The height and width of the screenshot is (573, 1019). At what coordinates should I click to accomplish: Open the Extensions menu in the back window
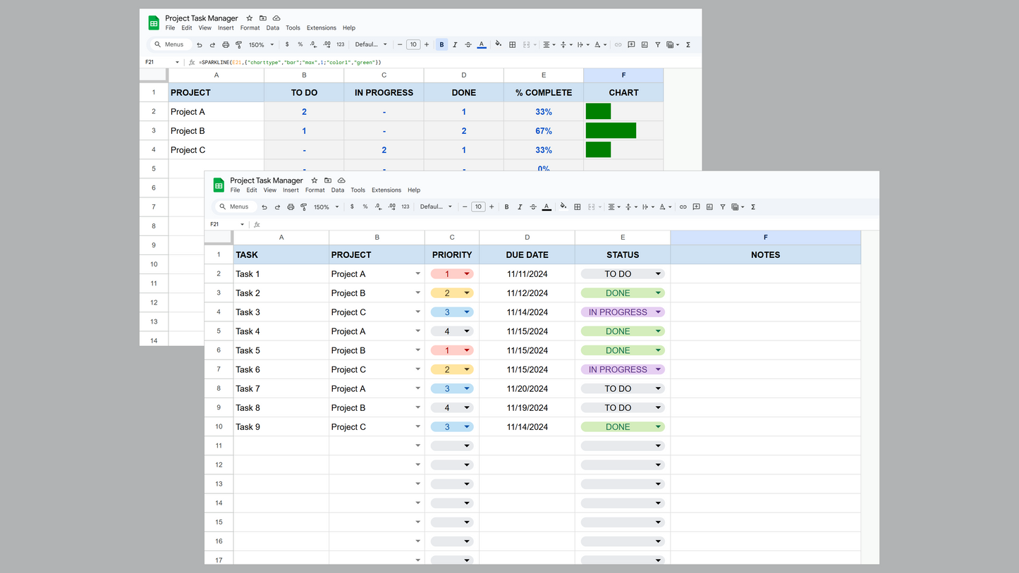tap(321, 28)
